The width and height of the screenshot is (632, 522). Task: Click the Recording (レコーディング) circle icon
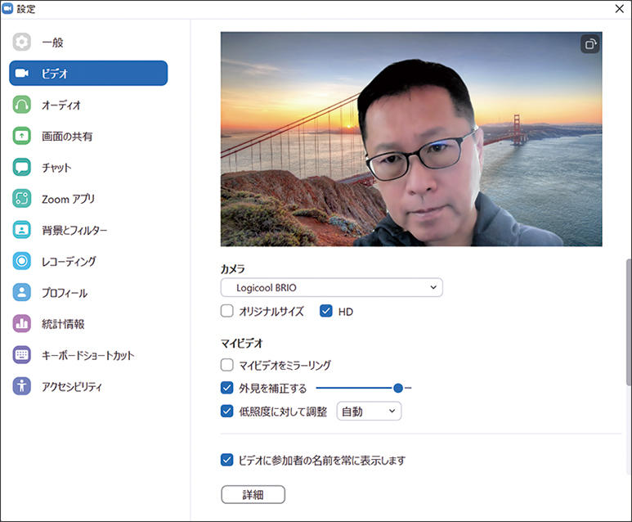coord(22,261)
